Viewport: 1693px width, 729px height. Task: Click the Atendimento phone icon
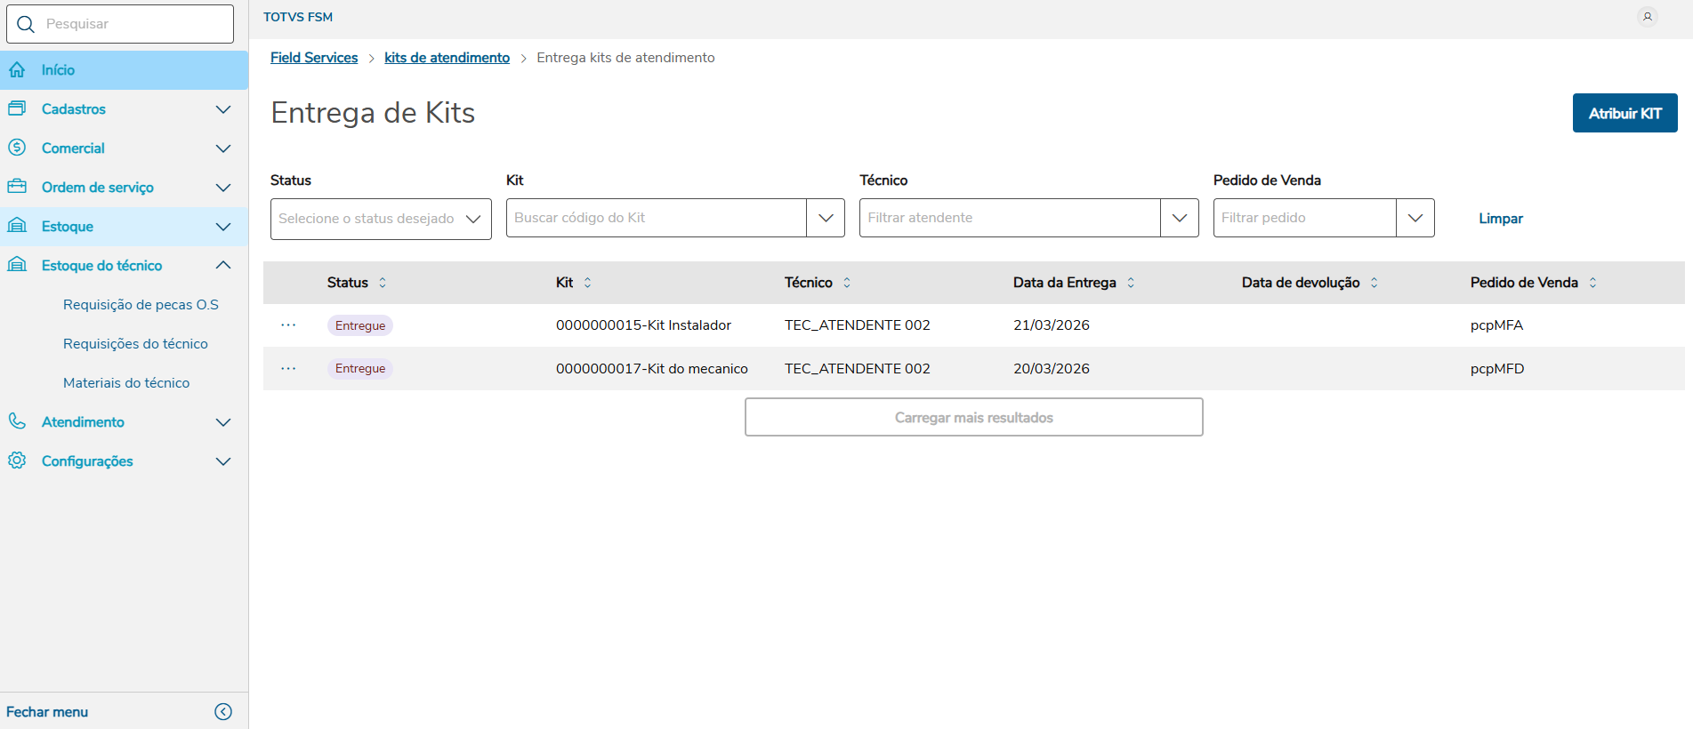tap(17, 421)
